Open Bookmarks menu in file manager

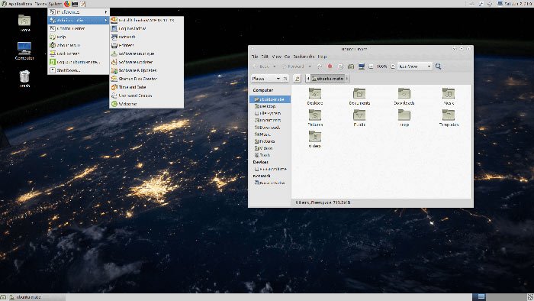(x=304, y=57)
